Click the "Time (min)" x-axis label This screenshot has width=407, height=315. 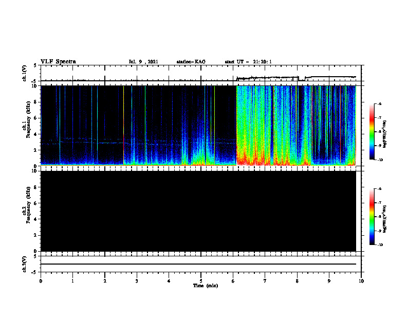click(x=206, y=286)
